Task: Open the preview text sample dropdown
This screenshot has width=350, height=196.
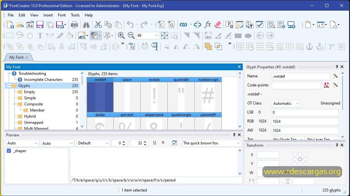Action: (x=238, y=143)
